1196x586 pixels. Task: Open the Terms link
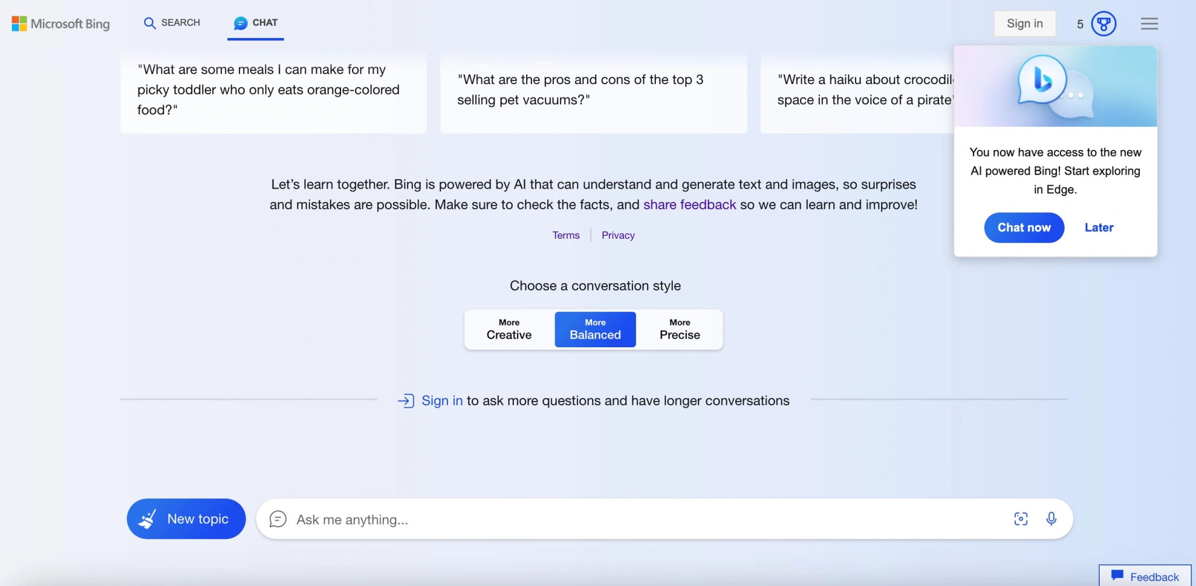(x=565, y=235)
